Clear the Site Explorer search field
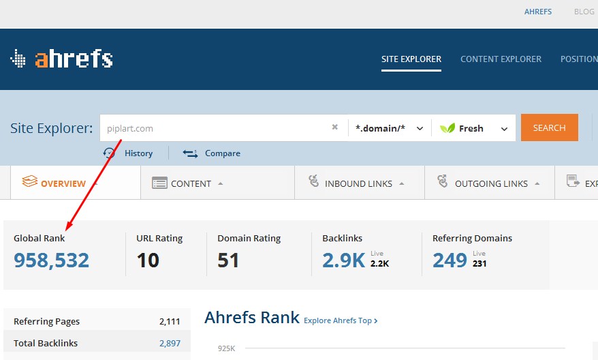Screen dimensions: 598x360 point(335,127)
